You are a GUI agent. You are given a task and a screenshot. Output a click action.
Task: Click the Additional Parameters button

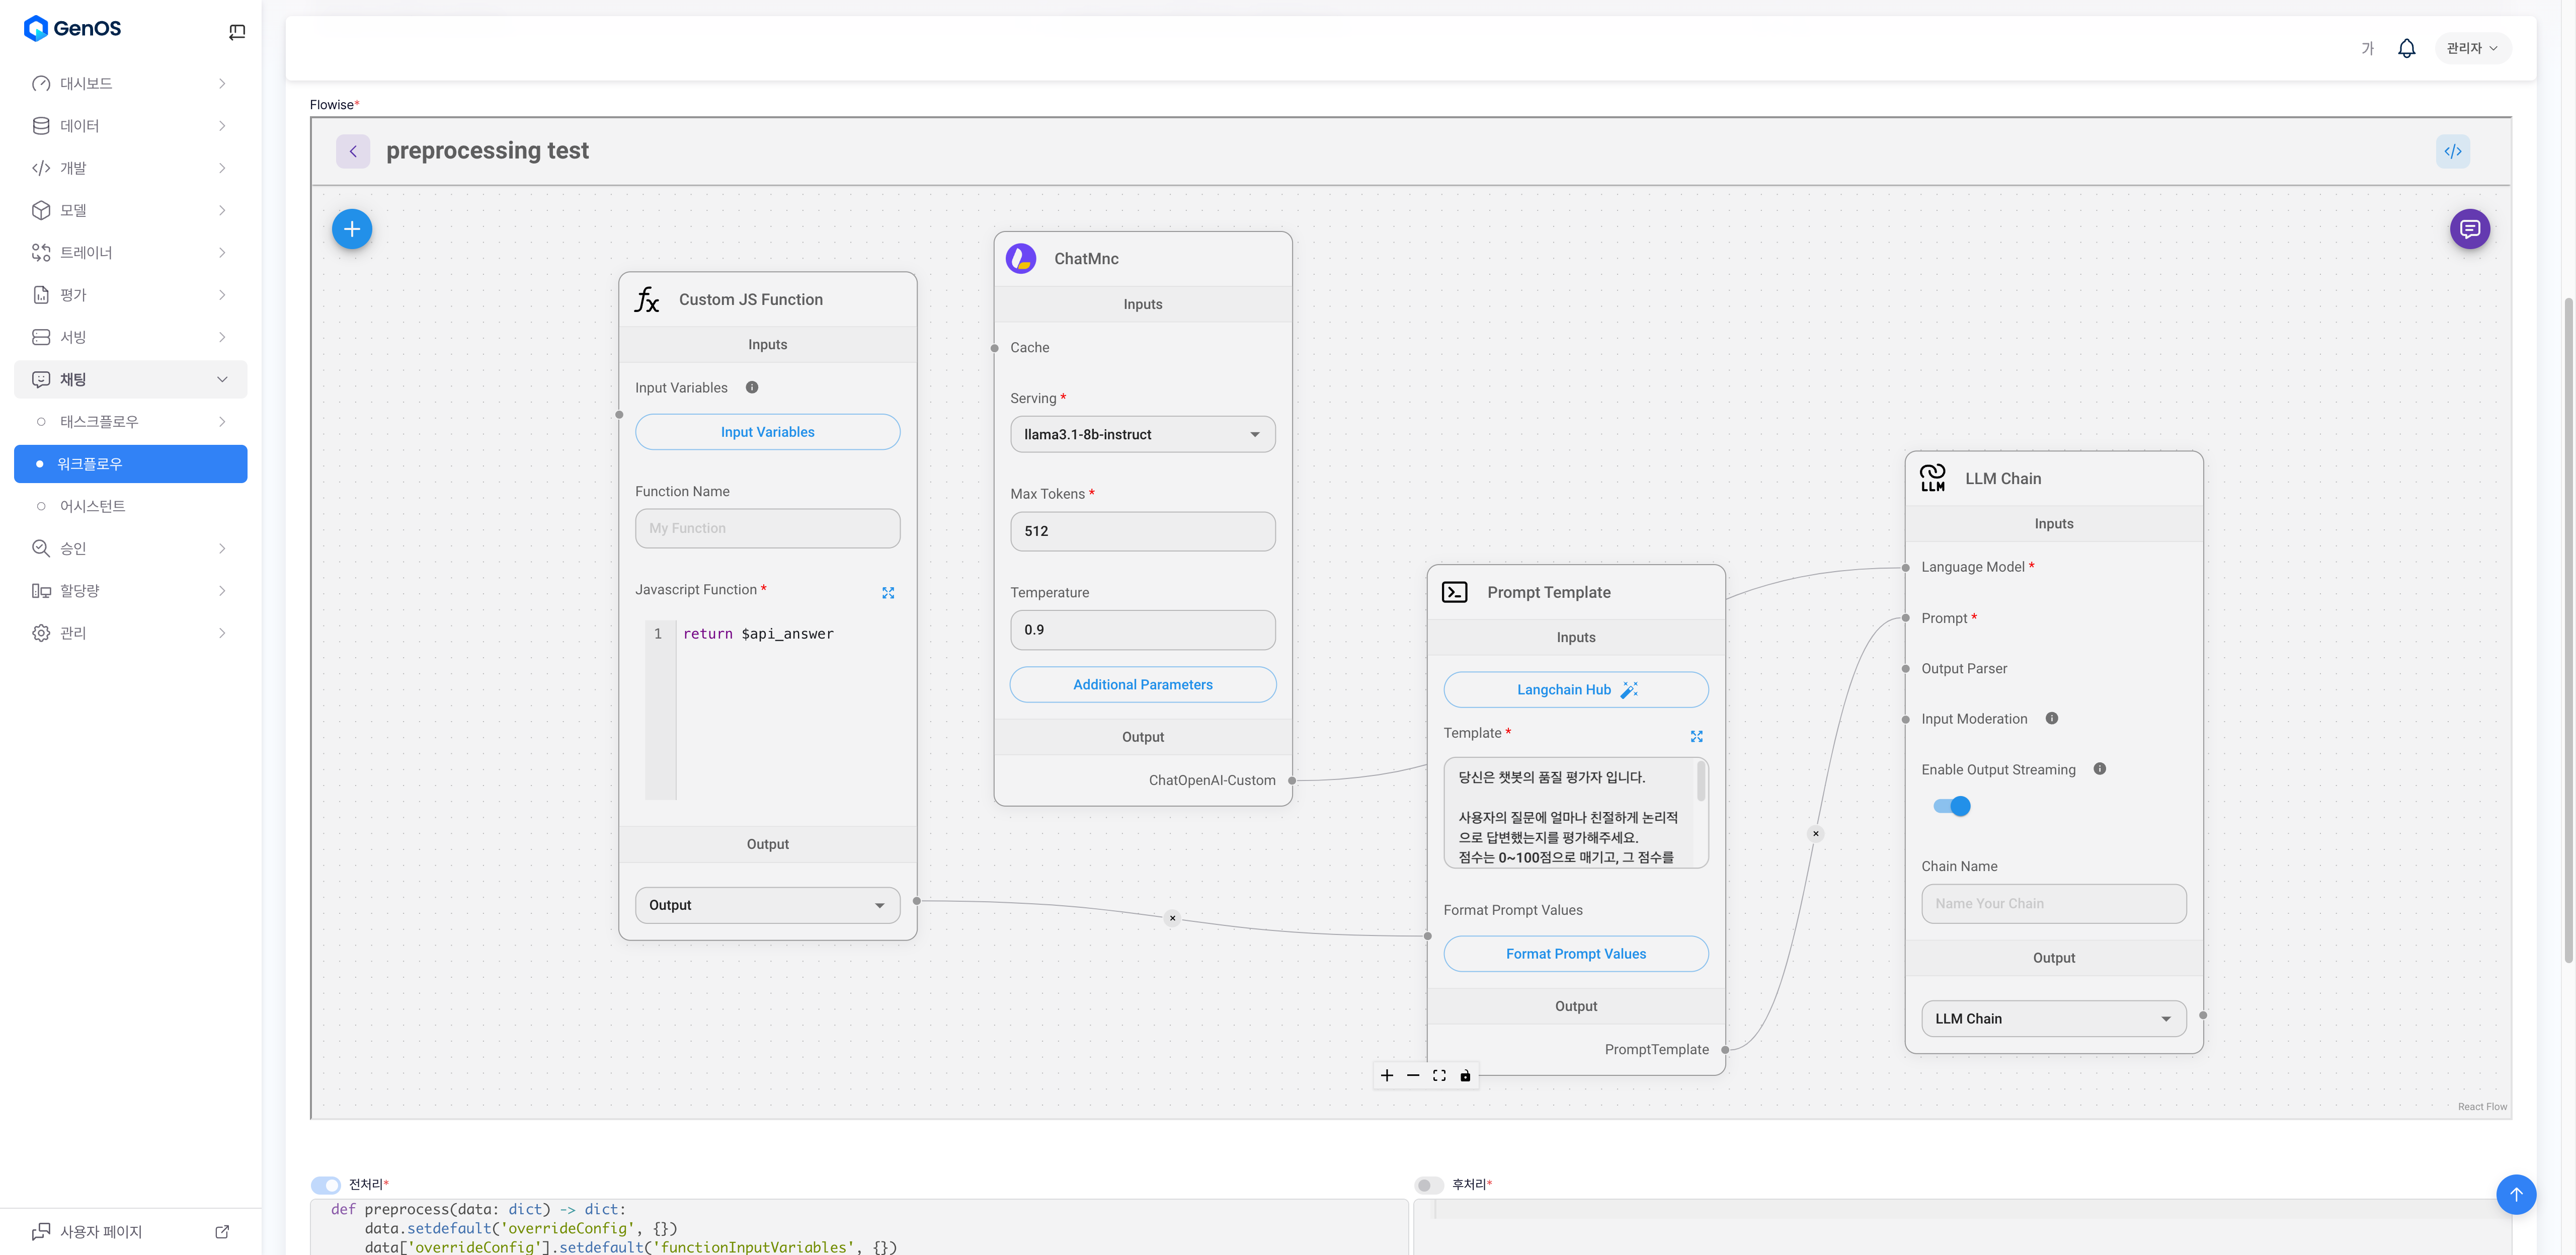(1142, 684)
